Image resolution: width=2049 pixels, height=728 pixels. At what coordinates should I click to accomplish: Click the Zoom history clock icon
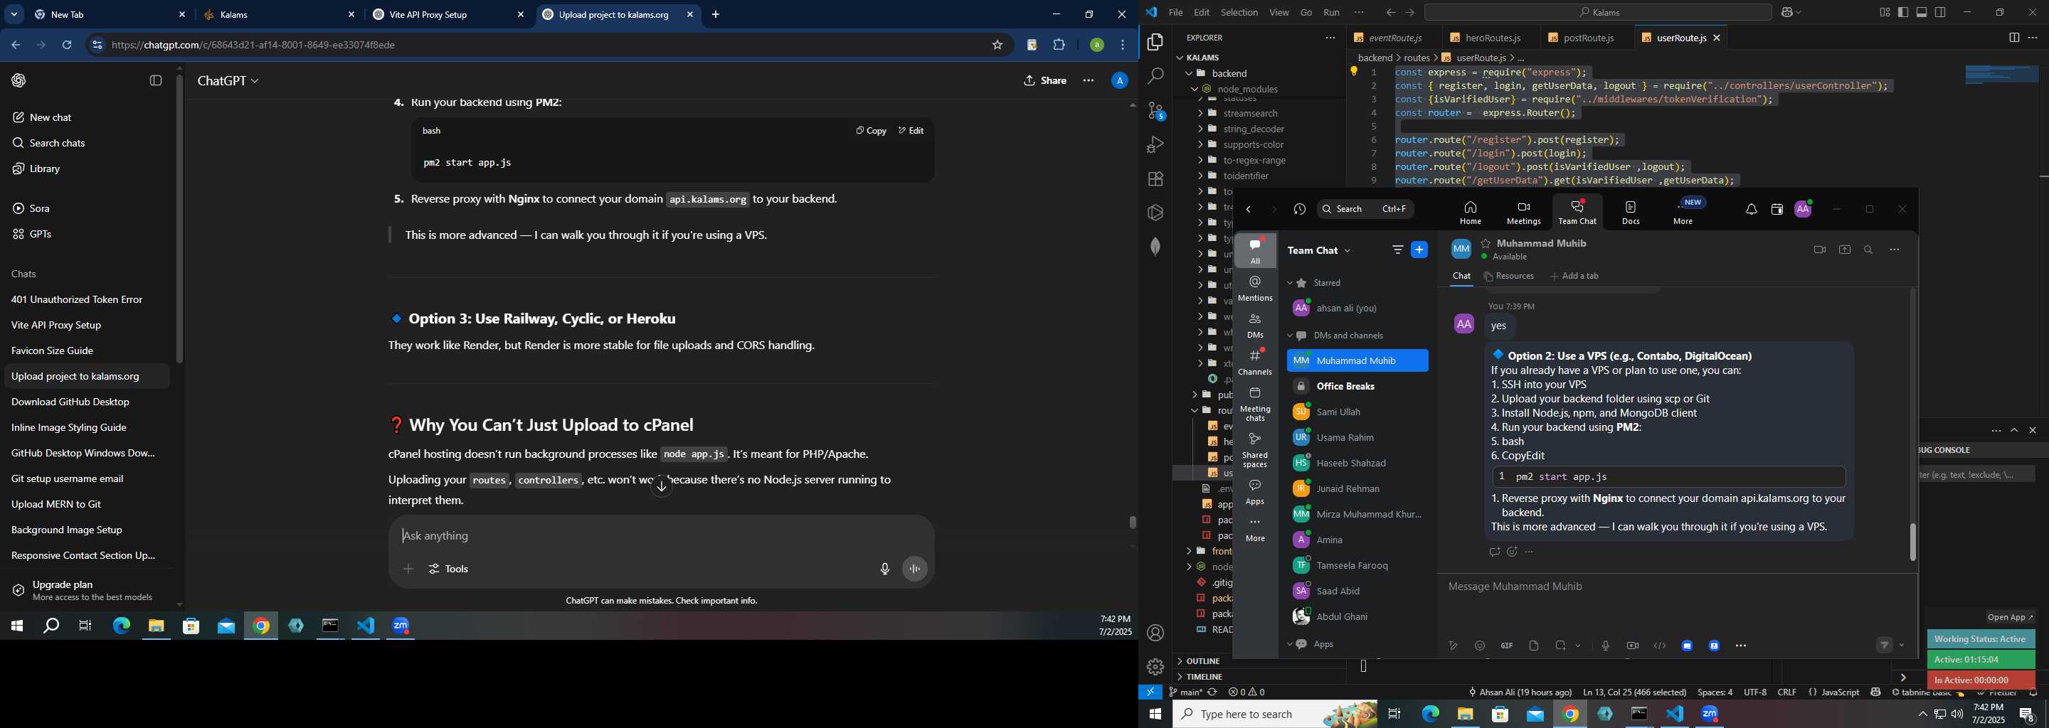tap(1300, 209)
